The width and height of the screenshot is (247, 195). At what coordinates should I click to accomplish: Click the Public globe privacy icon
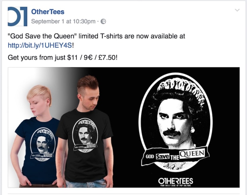click(x=103, y=21)
